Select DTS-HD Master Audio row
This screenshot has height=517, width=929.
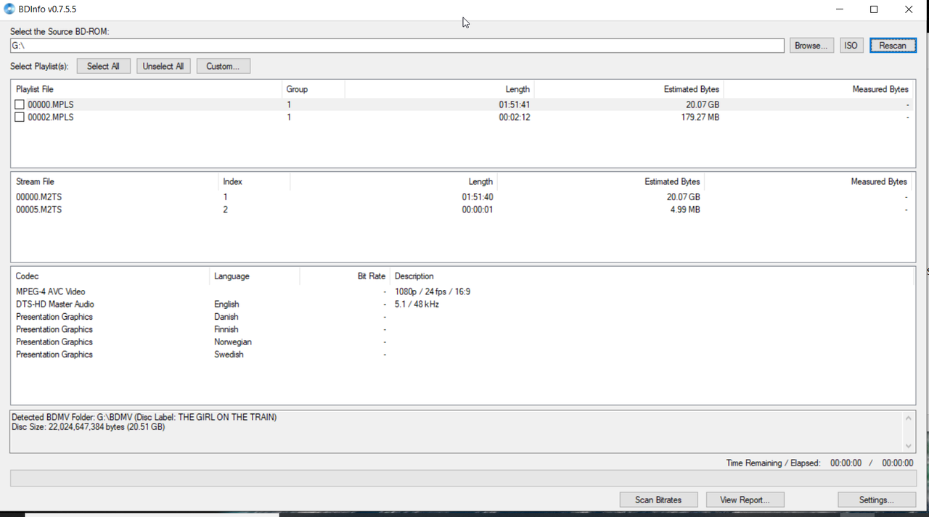[462, 304]
